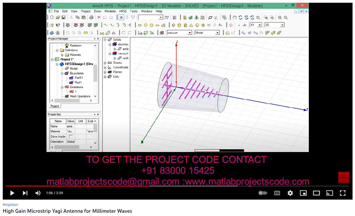Viewport: 355px width, 216px height.
Task: Open the XY drawing plane dropdown
Action: (260, 25)
